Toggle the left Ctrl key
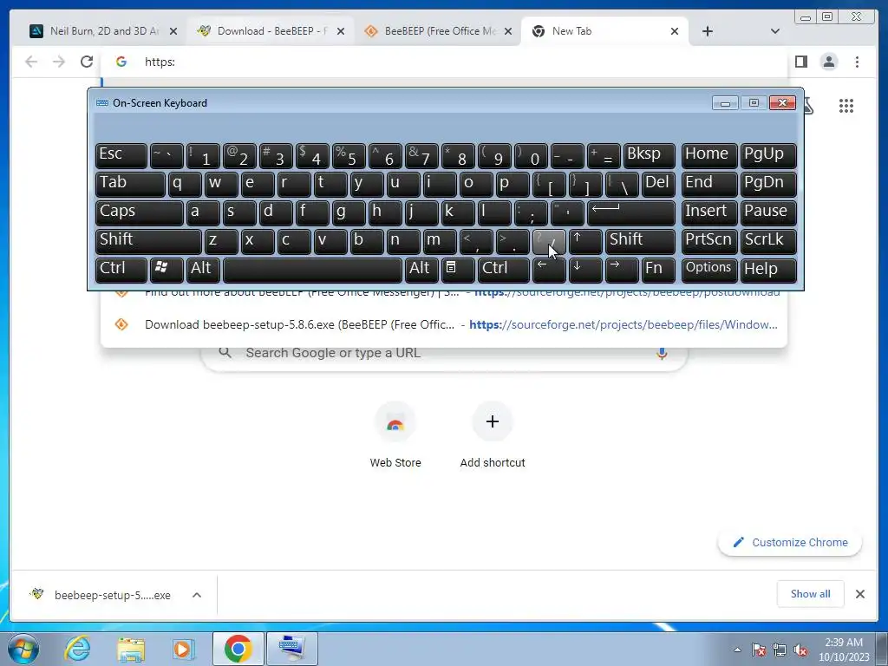The width and height of the screenshot is (888, 666). pyautogui.click(x=121, y=271)
